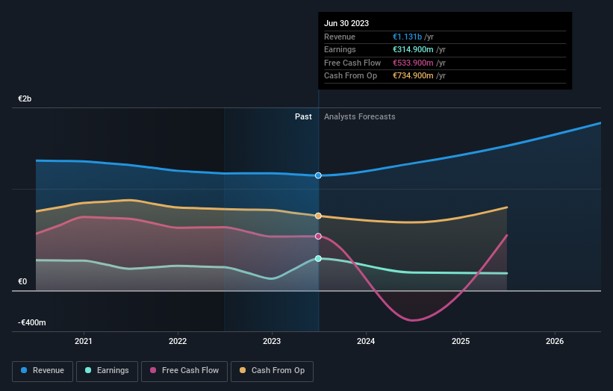
Task: Click the 2024 x-axis label
Action: 366,342
